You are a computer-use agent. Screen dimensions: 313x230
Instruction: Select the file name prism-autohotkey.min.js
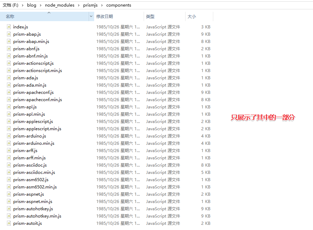tap(37, 216)
